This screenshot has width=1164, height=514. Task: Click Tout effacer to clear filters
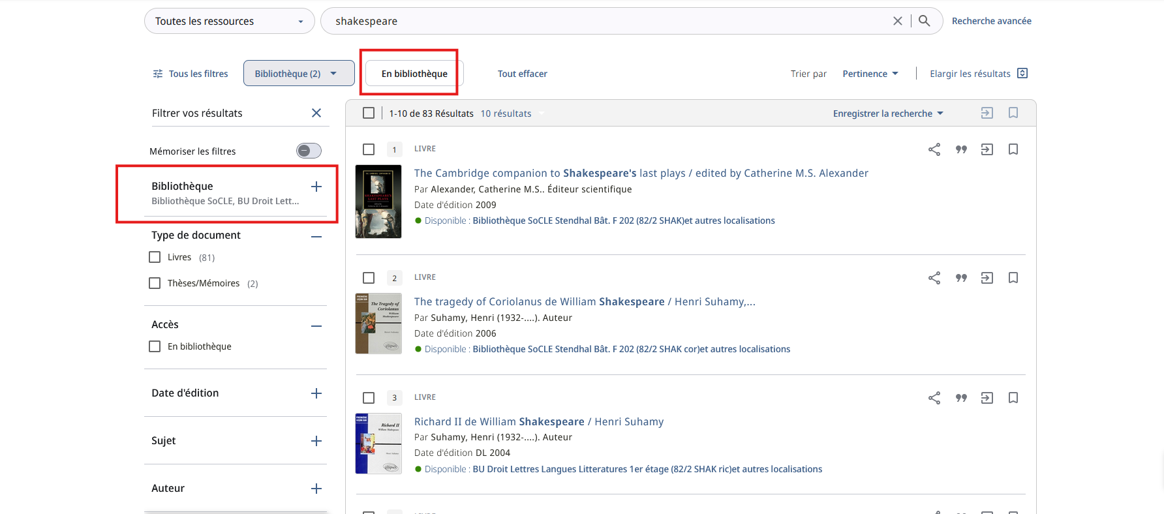point(522,74)
